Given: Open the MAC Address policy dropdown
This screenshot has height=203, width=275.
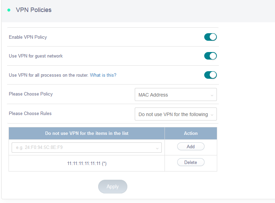Looking at the screenshot, I should click(x=175, y=95).
